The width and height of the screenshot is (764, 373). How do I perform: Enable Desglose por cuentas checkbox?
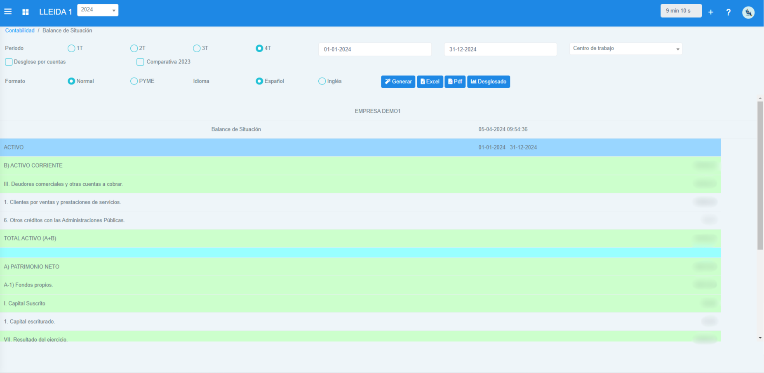click(9, 62)
